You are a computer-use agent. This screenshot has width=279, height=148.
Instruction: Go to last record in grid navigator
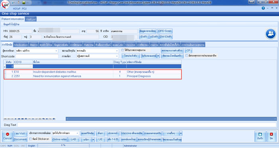(x=22, y=119)
